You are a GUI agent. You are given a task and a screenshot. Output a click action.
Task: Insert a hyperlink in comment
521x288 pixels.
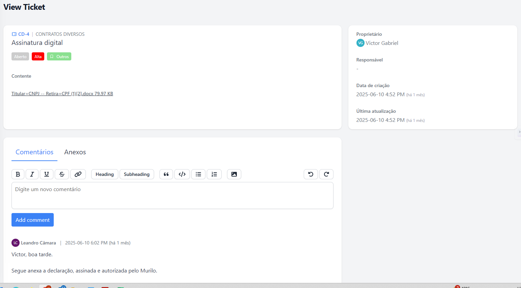point(78,174)
